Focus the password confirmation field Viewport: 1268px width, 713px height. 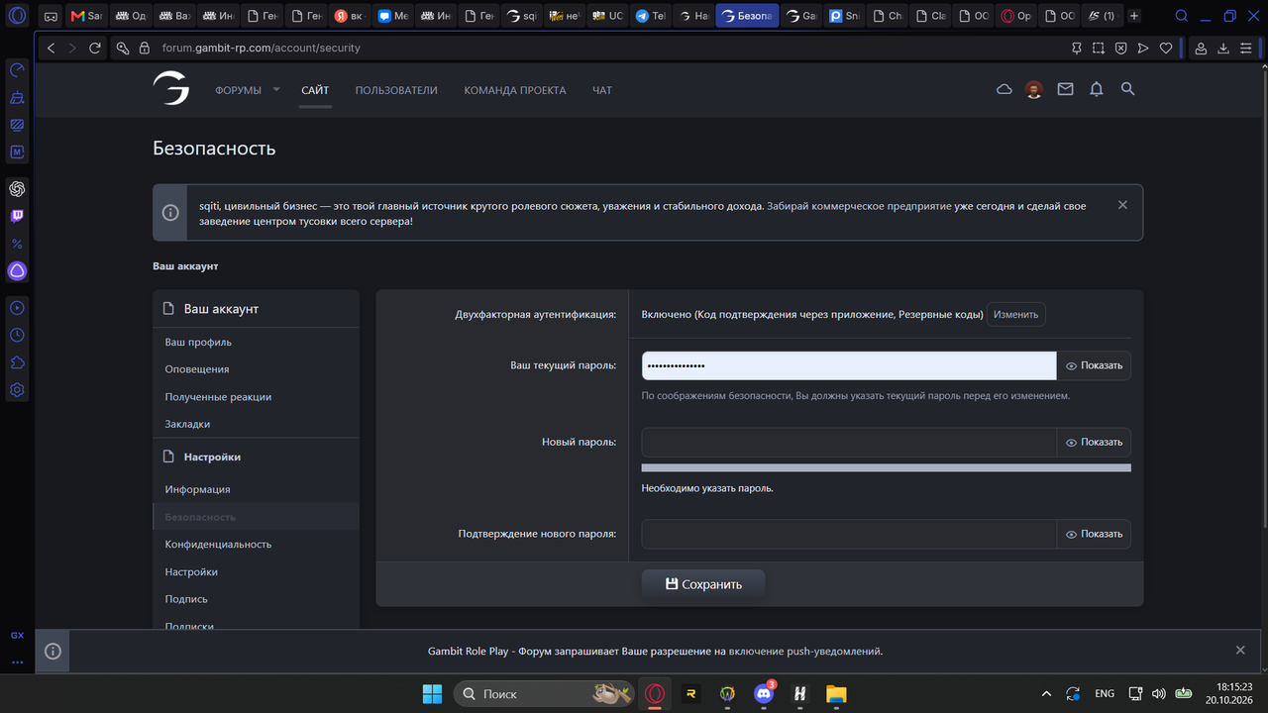point(849,534)
